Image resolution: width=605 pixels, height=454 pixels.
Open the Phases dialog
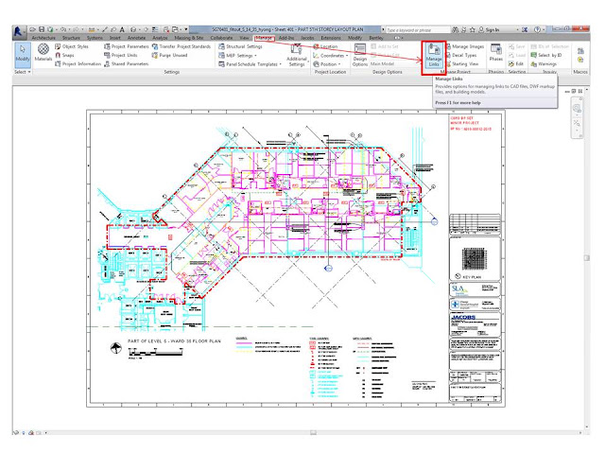[x=495, y=53]
